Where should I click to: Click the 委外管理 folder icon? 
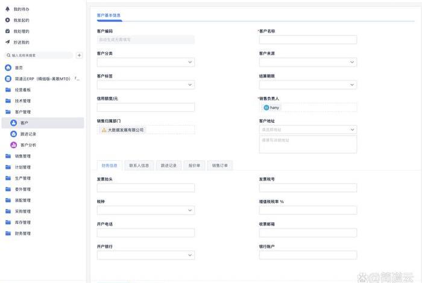click(x=8, y=189)
